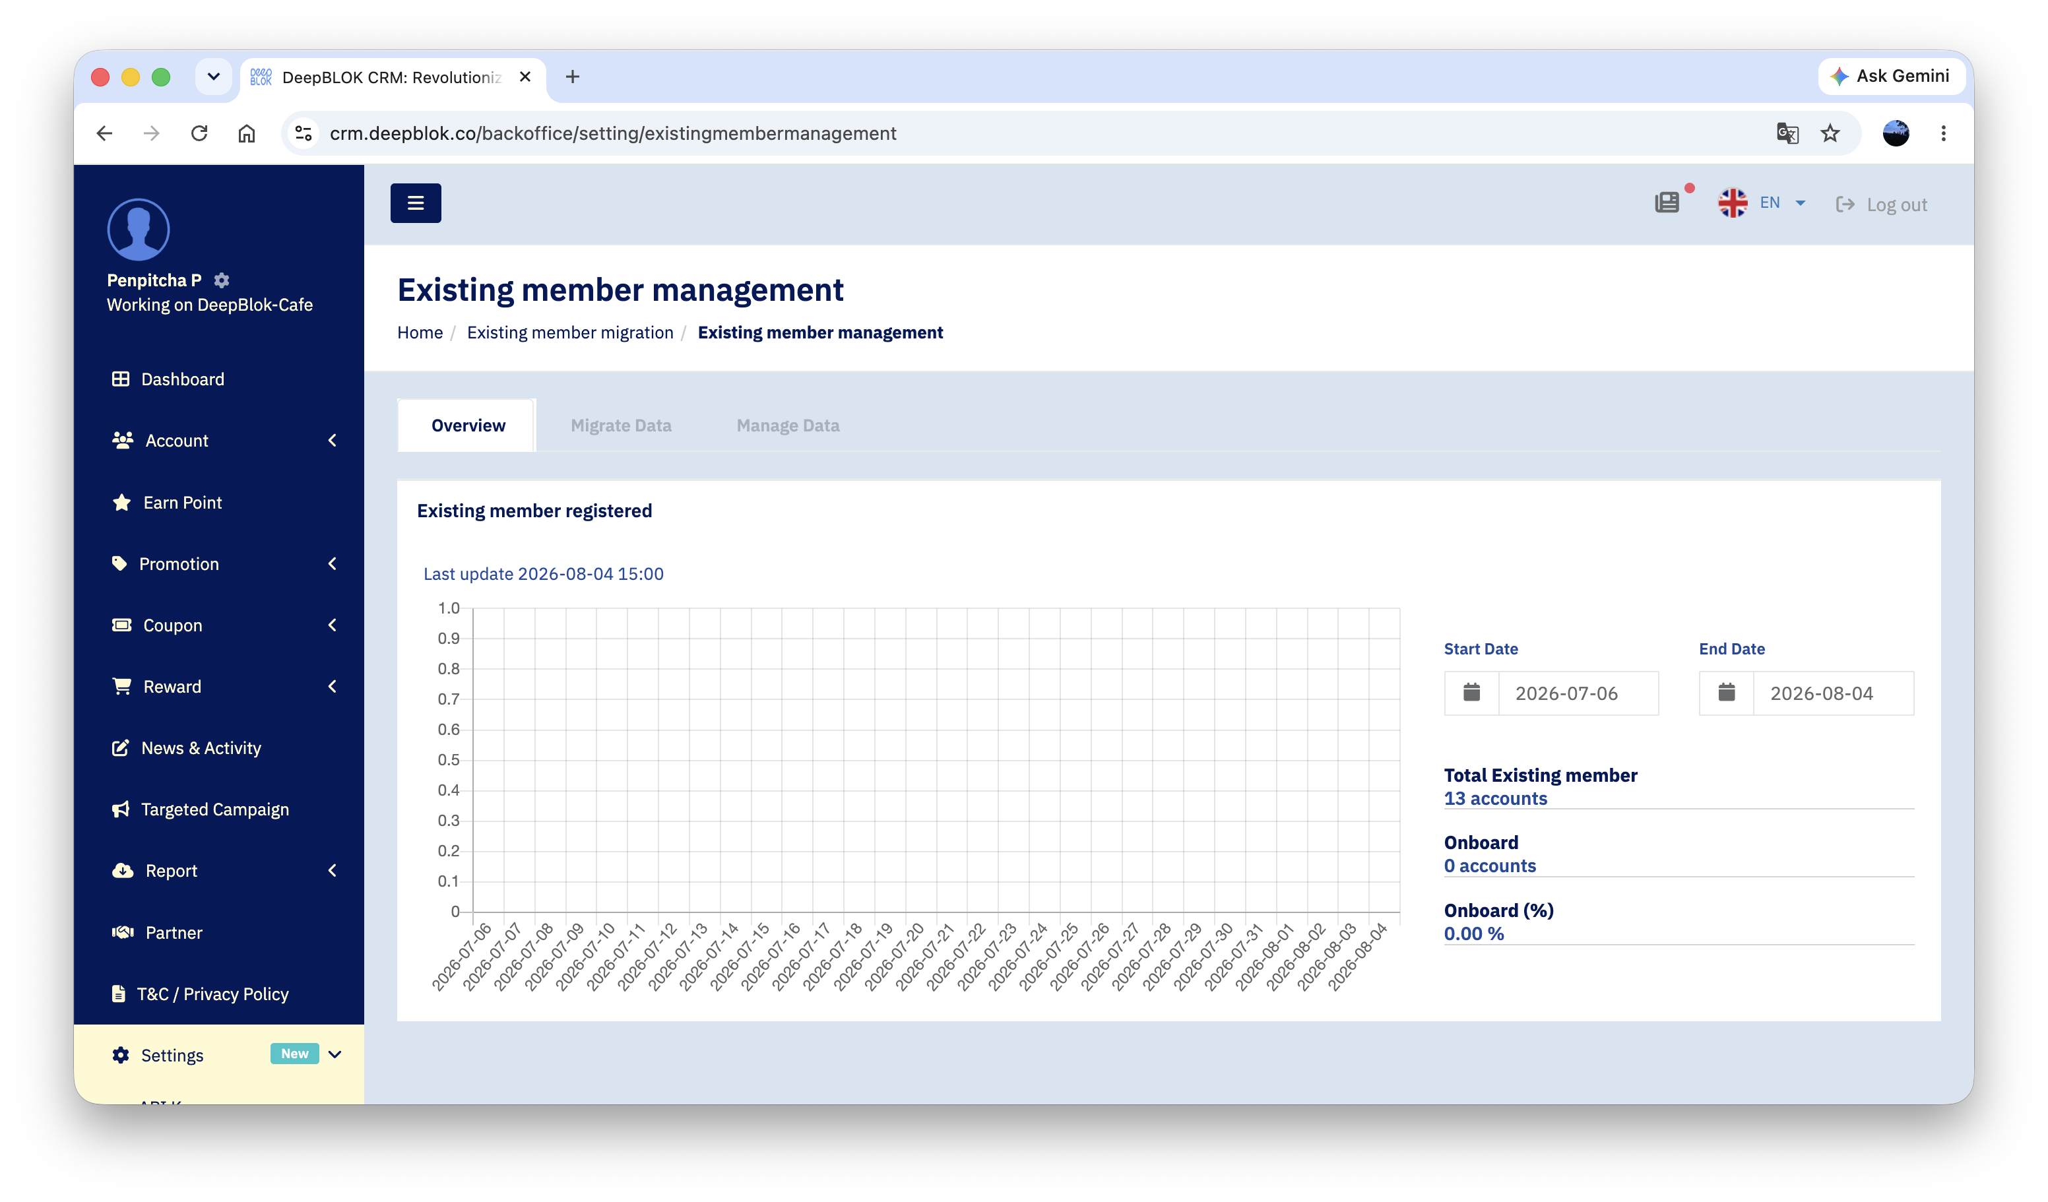Reload the page in the browser

[x=199, y=133]
